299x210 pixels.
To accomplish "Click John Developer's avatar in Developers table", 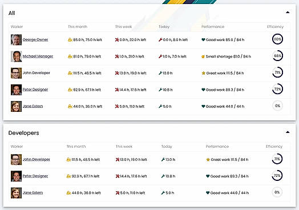I will tap(16, 159).
